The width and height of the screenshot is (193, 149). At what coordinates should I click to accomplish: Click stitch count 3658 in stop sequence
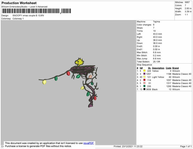click(148, 89)
